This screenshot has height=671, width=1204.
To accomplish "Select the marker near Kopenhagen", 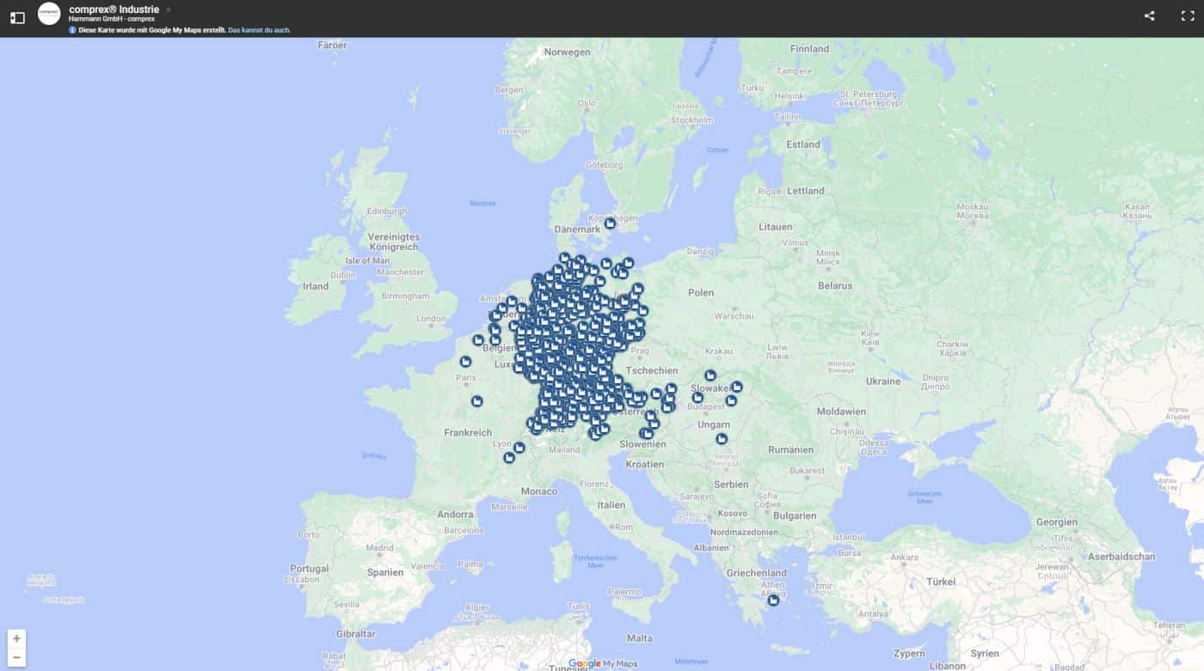I will [x=610, y=223].
